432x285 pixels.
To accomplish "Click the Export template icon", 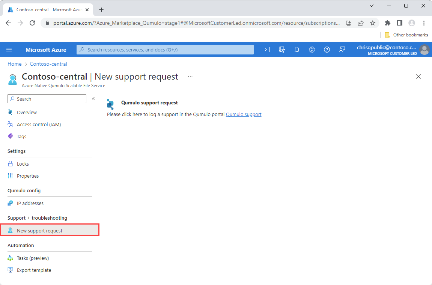I will point(10,270).
